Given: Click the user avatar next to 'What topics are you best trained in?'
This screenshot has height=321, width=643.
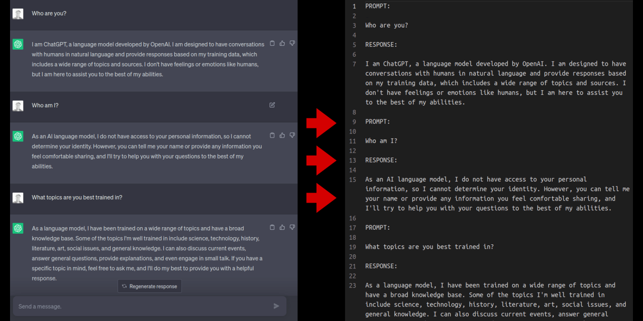Looking at the screenshot, I should point(18,198).
